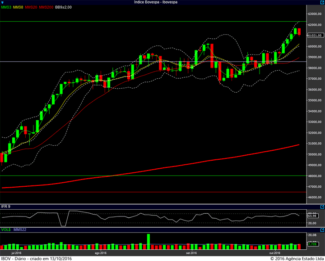Click the 53000,00 price axis label

tap(315, 122)
